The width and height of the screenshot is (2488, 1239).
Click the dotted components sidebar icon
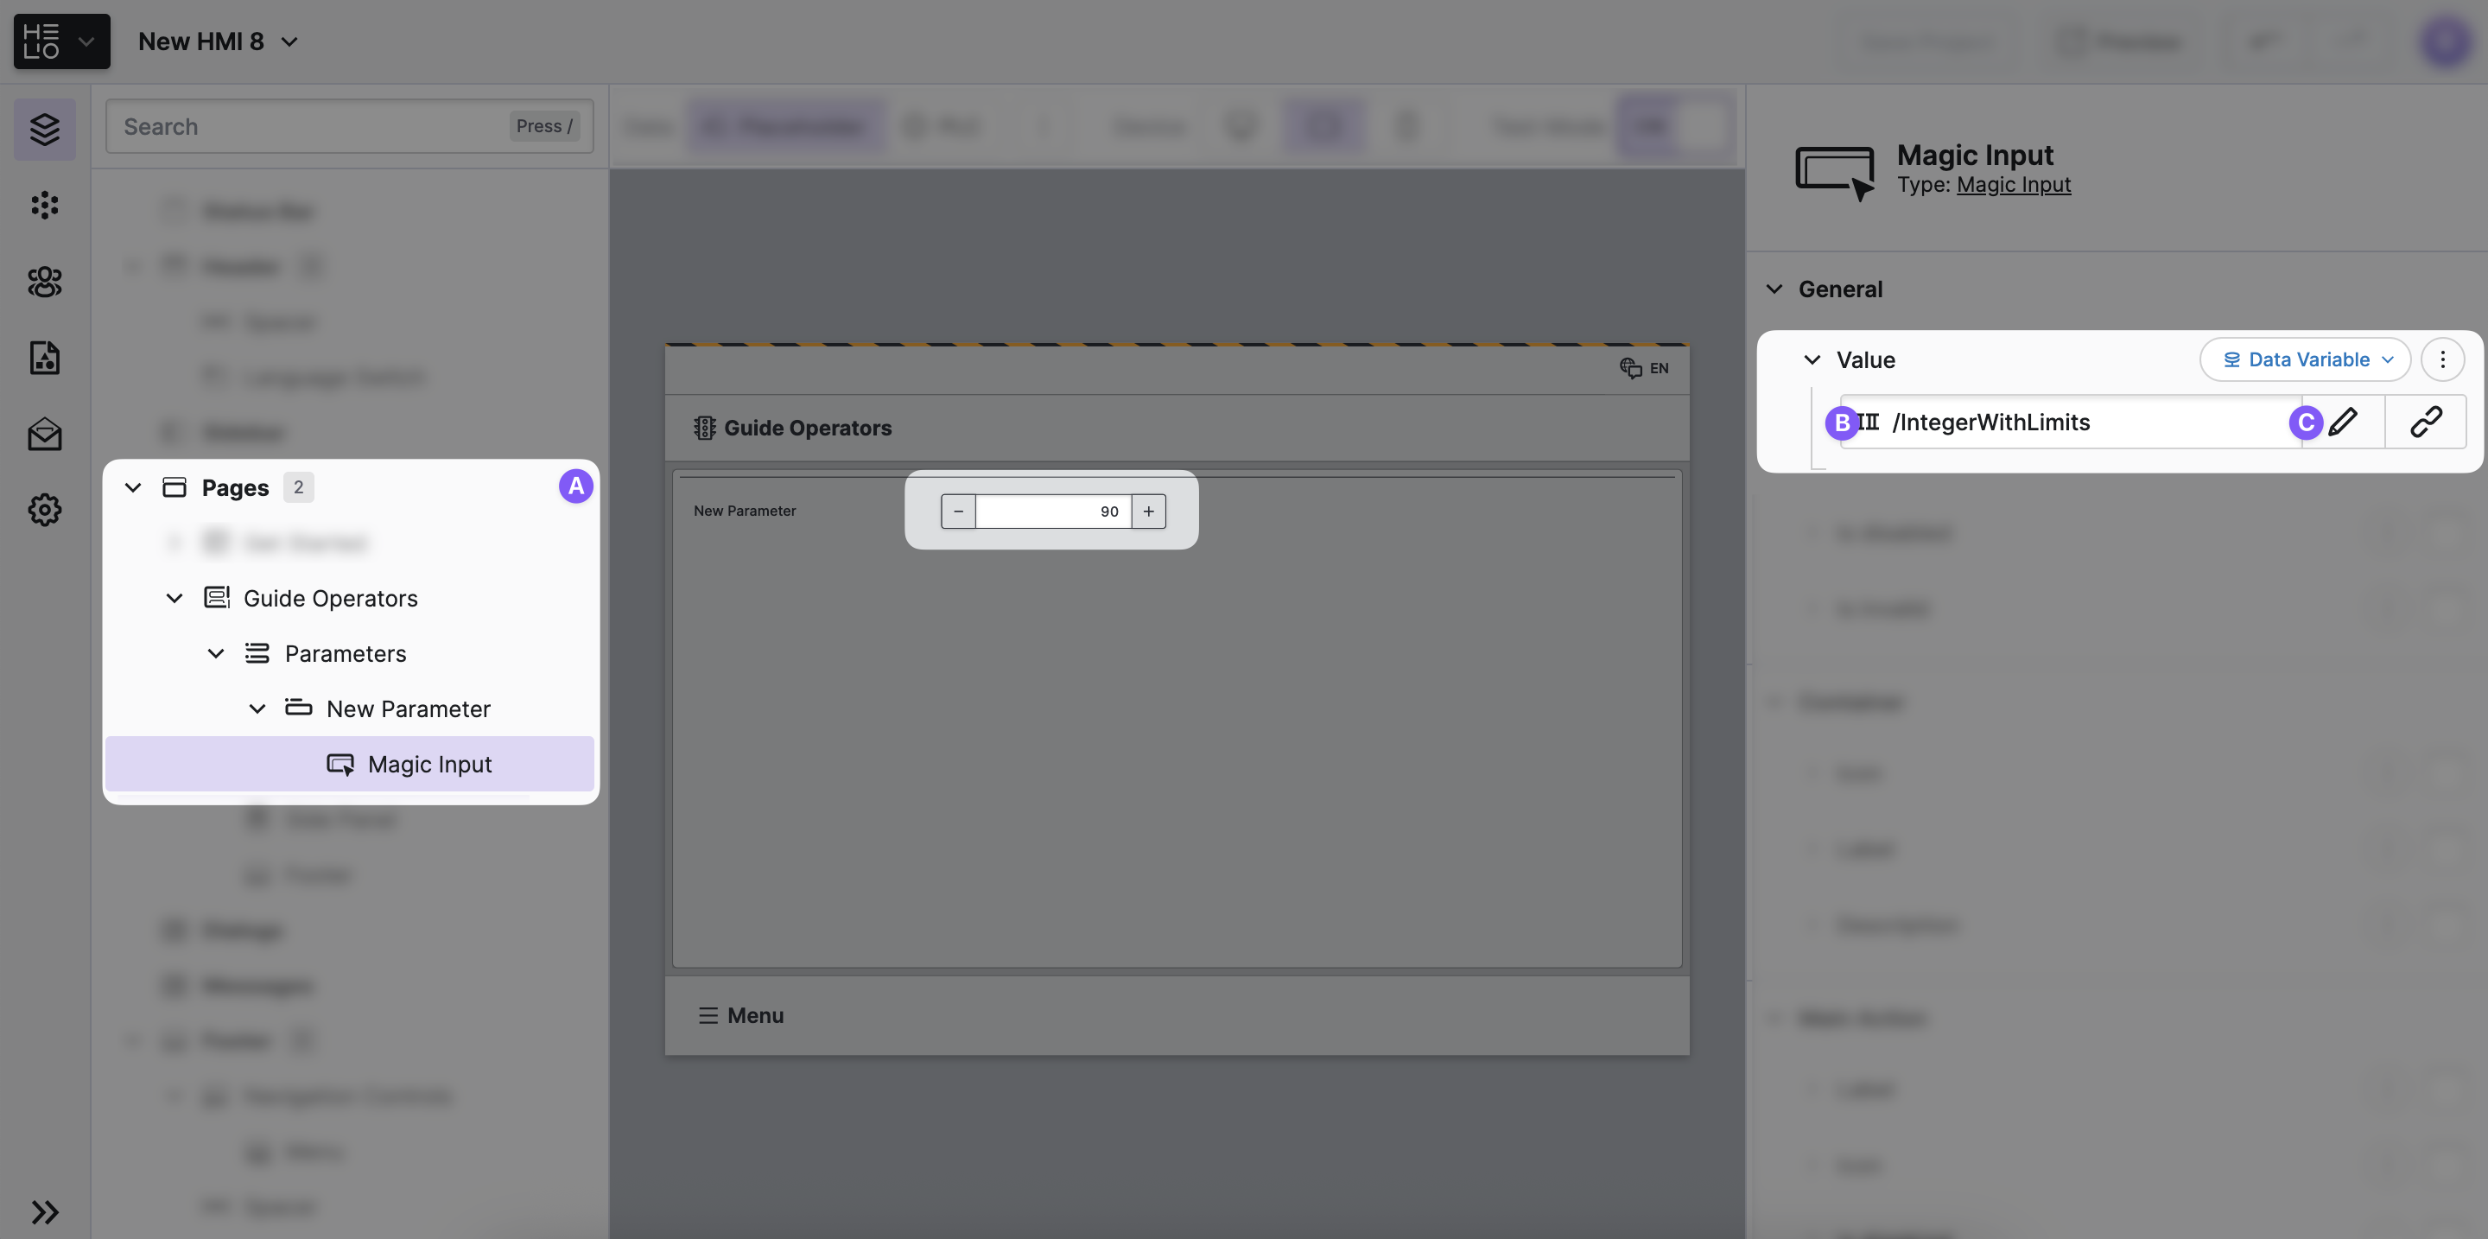pos(44,205)
